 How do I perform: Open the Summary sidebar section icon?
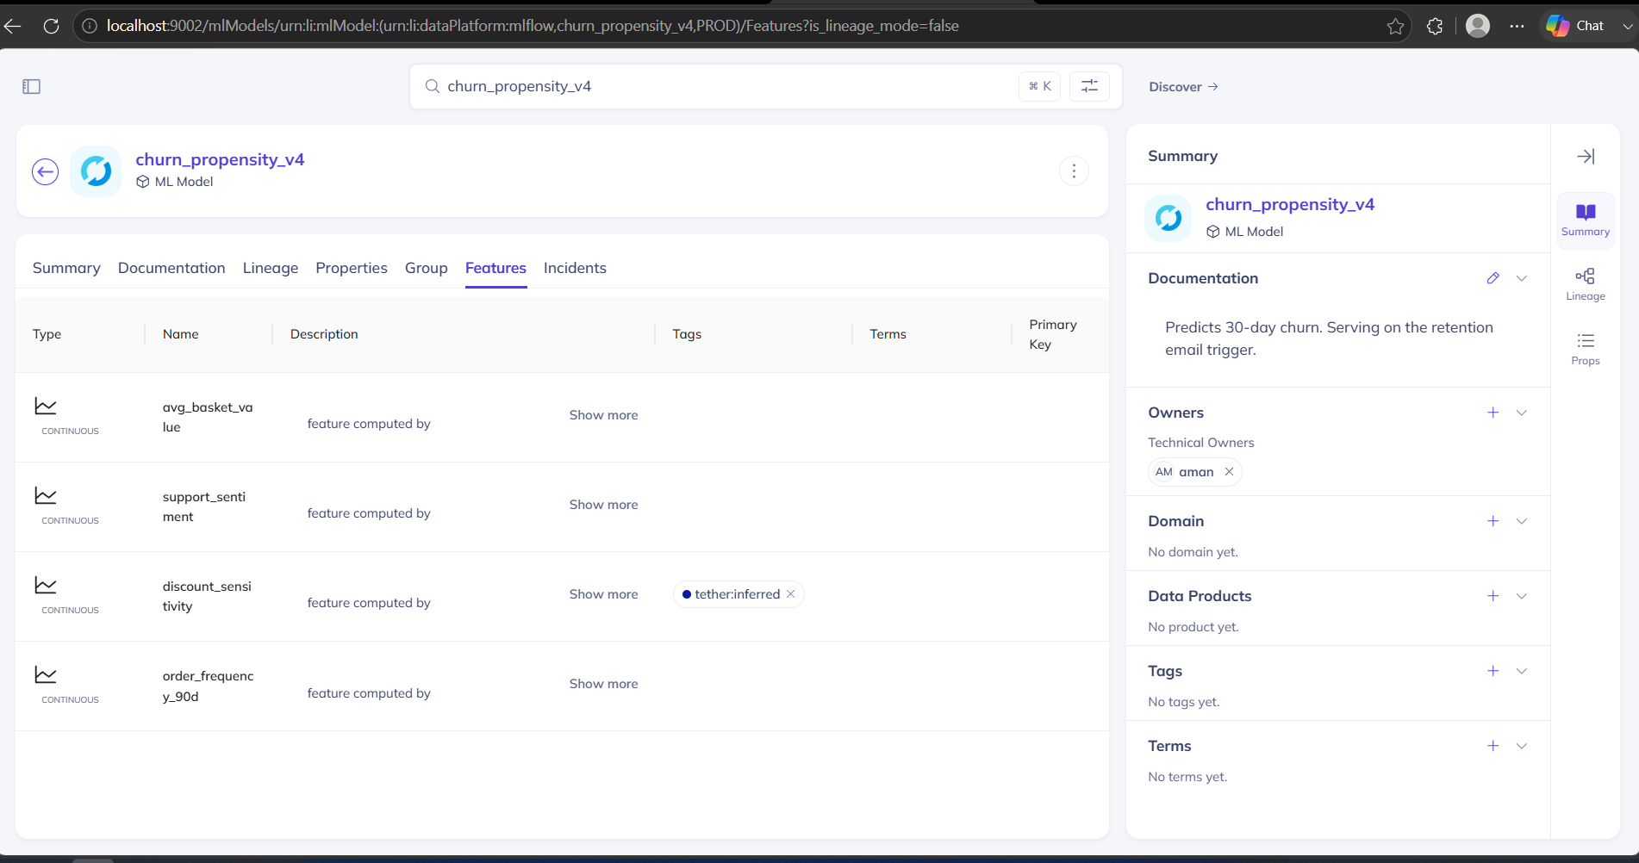point(1586,220)
